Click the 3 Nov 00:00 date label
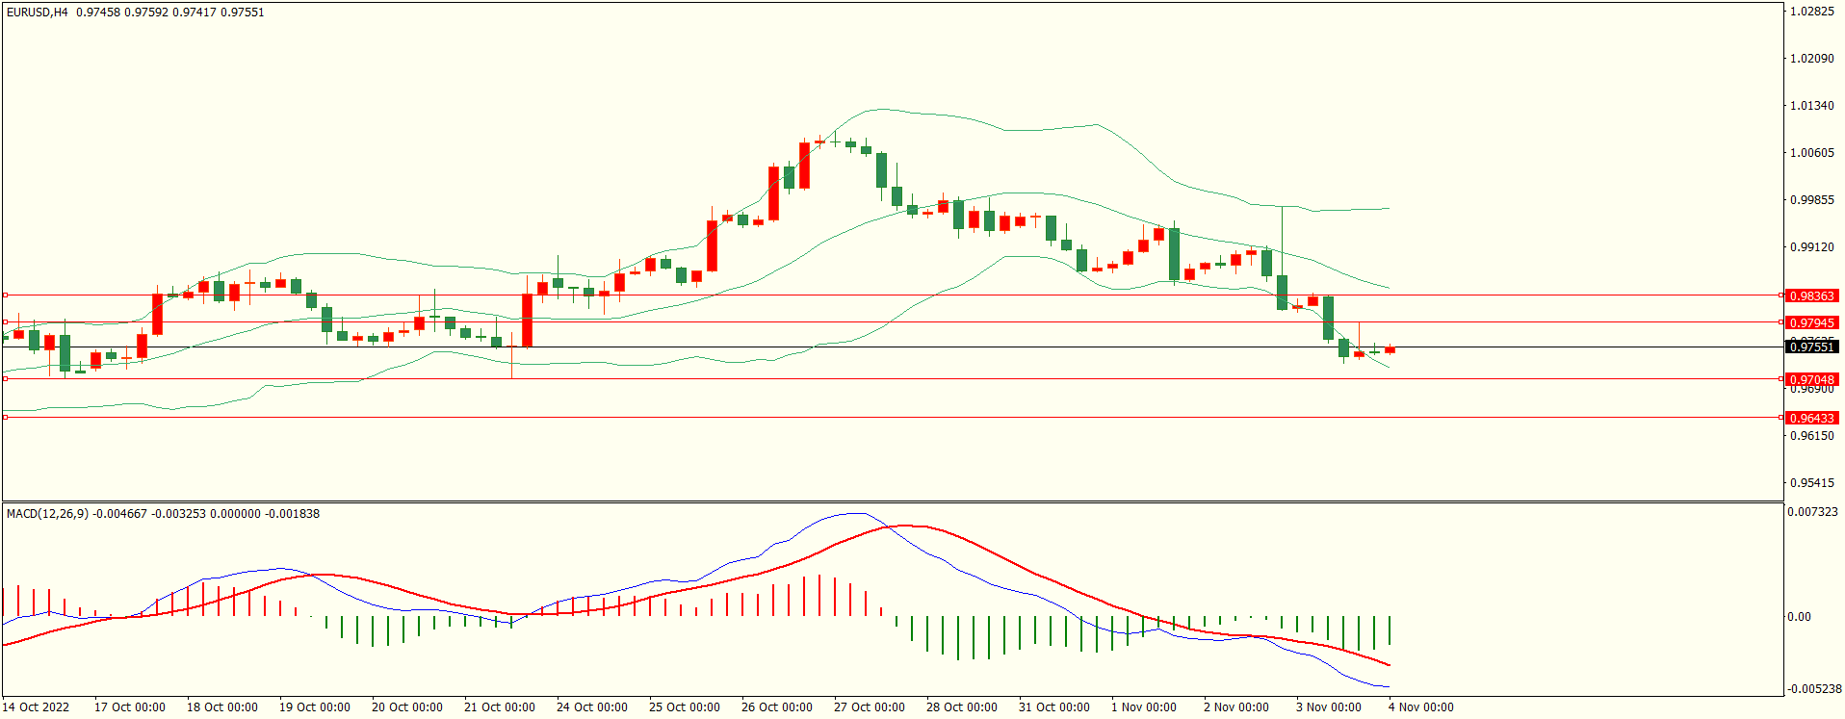This screenshot has width=1845, height=719. (x=1328, y=707)
